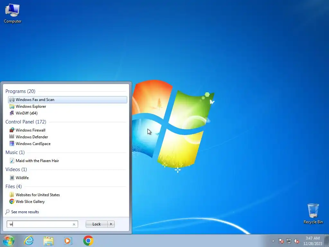
Task: Launch Windows Media Player from taskbar
Action: pos(68,241)
